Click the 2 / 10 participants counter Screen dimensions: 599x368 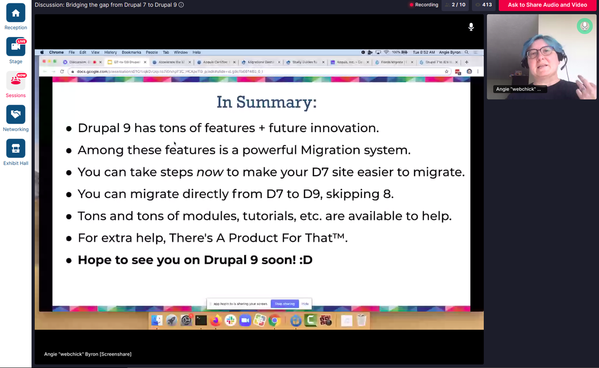pyautogui.click(x=454, y=5)
